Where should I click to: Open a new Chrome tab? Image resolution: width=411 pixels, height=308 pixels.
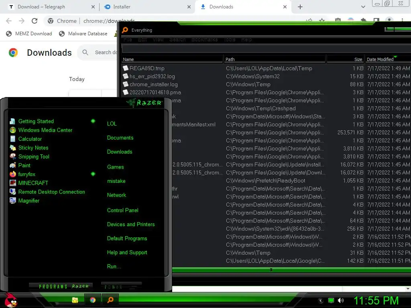point(300,7)
